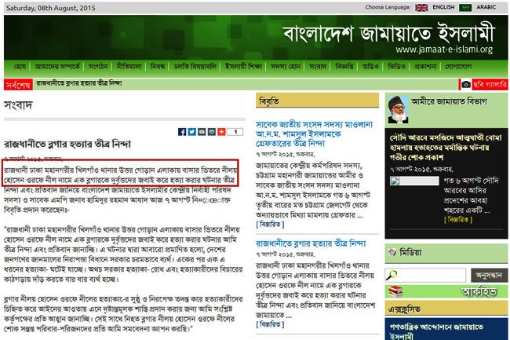Open নিবন্ধ menu item
This screenshot has height=340, width=510.
[158, 67]
